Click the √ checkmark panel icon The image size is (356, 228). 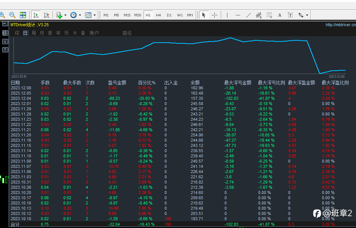coord(5,41)
